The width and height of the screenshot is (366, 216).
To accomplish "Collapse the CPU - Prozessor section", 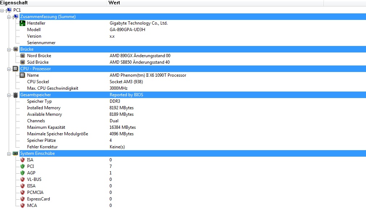I will click(9, 69).
